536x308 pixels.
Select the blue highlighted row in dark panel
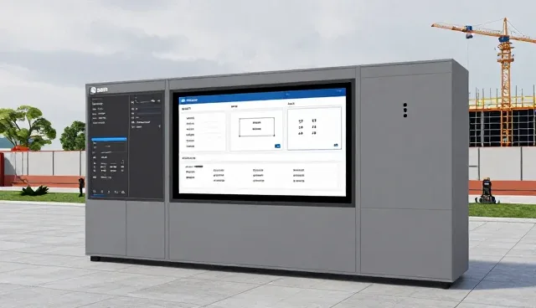(109, 139)
